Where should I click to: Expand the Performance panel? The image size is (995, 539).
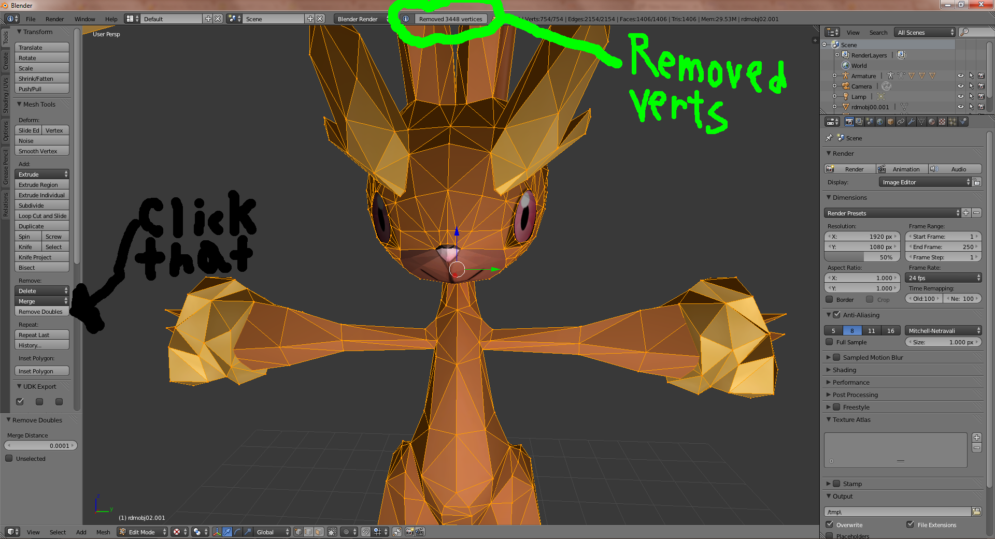coord(851,382)
